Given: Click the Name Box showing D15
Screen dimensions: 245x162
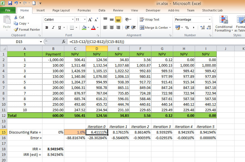Looking at the screenshot, I should point(20,42).
